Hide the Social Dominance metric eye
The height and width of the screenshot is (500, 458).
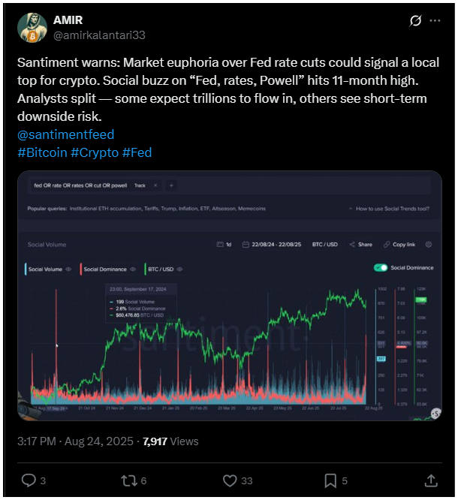tap(133, 269)
